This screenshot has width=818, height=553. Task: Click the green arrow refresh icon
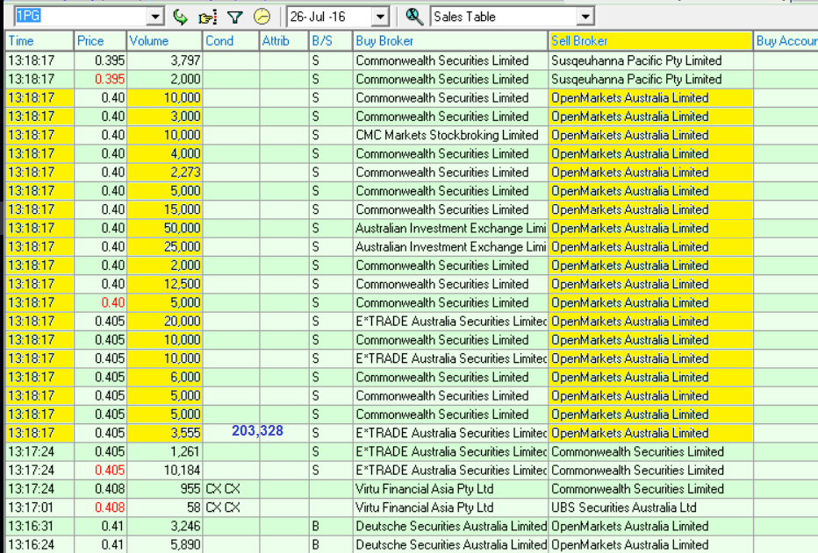[180, 17]
